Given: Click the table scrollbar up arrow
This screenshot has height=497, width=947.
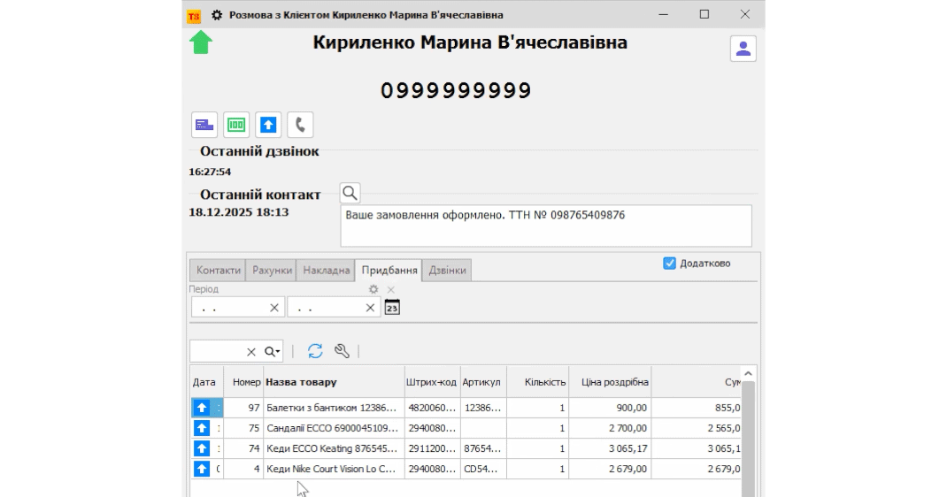Looking at the screenshot, I should pos(748,374).
